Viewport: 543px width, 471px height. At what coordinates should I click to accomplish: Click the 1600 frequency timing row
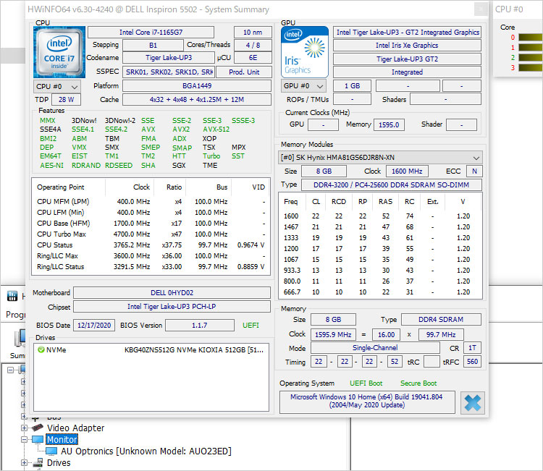tap(380, 216)
